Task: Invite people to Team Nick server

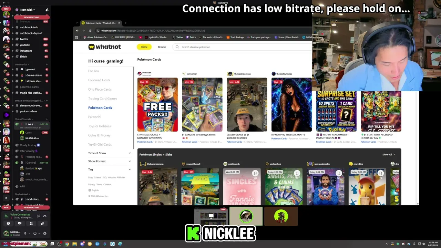Action: (x=47, y=10)
